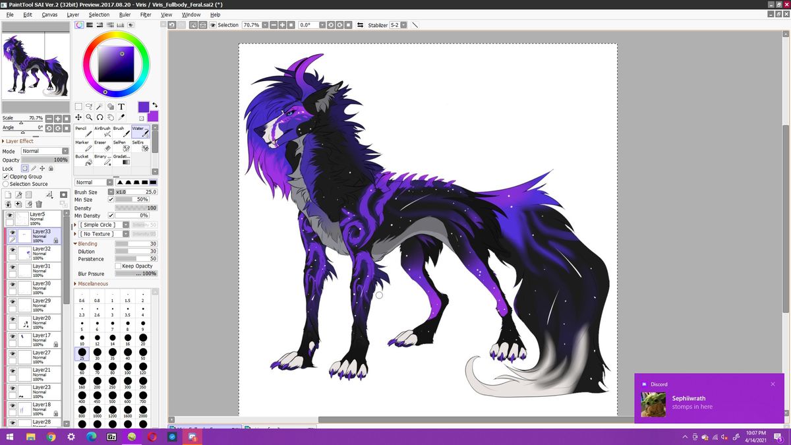Click the undo arrow in toolbar

[172, 25]
